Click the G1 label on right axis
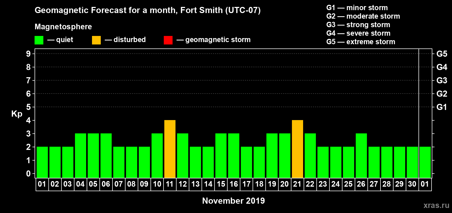452x213 pixels. coord(442,107)
